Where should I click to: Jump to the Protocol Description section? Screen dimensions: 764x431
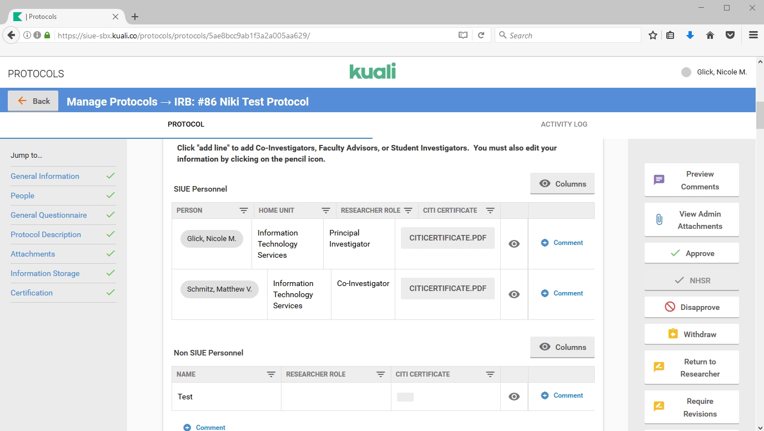click(46, 234)
